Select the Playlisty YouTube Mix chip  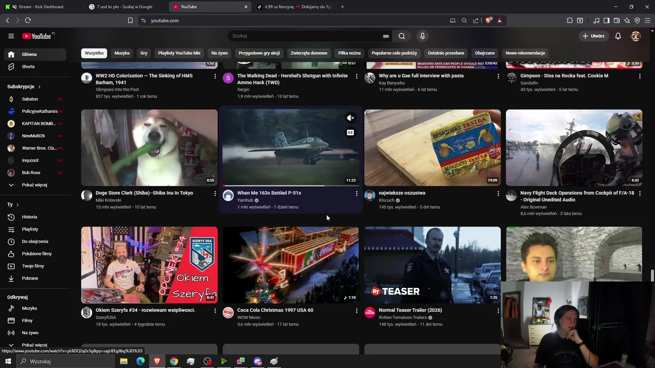(179, 53)
